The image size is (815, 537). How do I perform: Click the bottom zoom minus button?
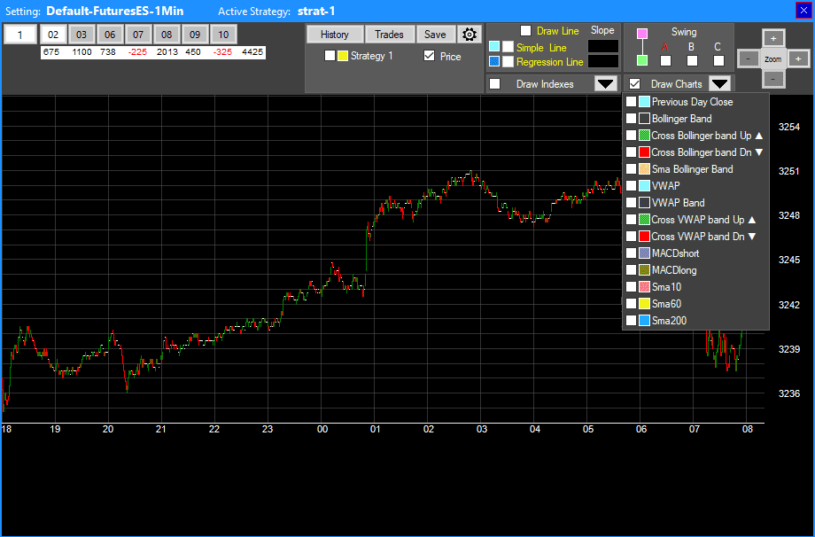click(773, 79)
